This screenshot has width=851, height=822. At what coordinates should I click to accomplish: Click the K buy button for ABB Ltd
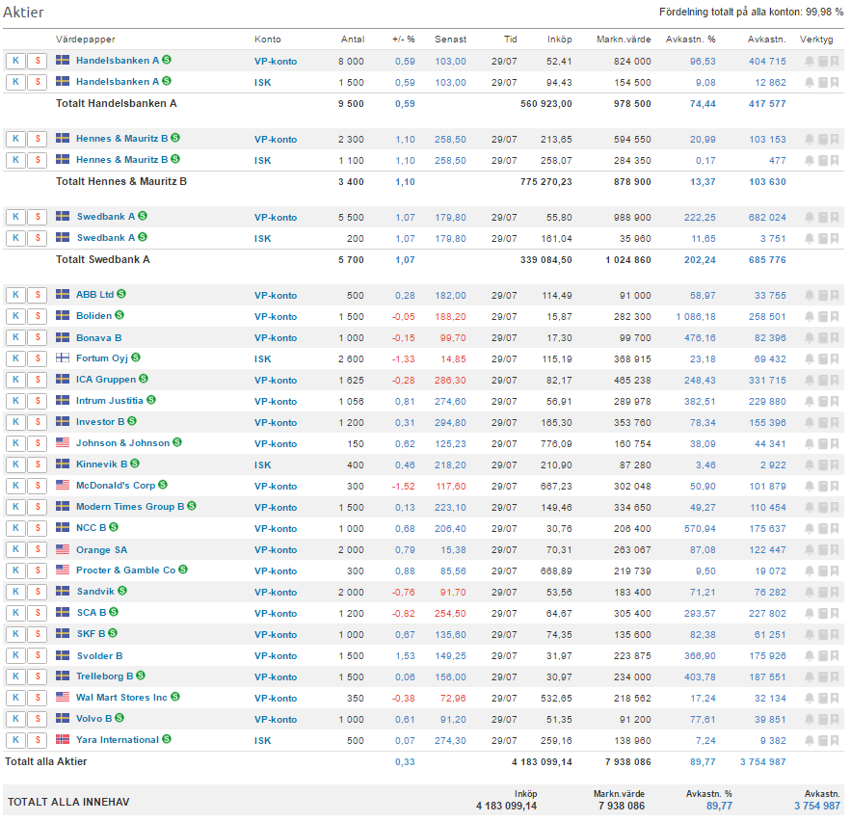[15, 295]
